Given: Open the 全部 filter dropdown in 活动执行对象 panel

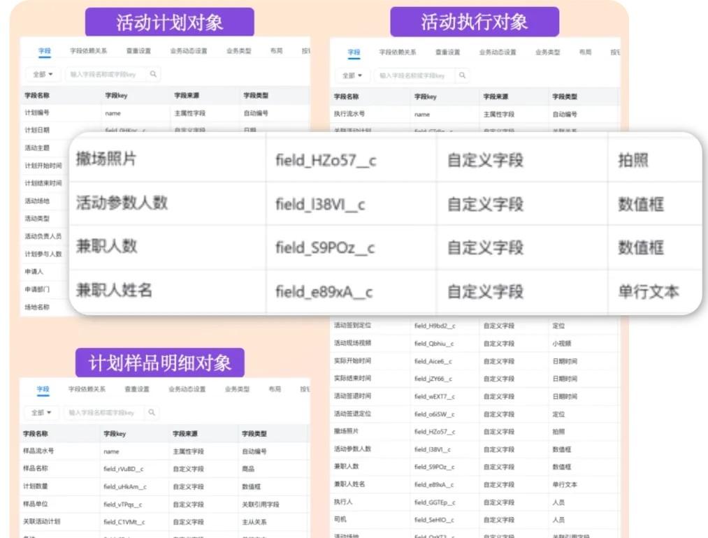Looking at the screenshot, I should [x=354, y=75].
